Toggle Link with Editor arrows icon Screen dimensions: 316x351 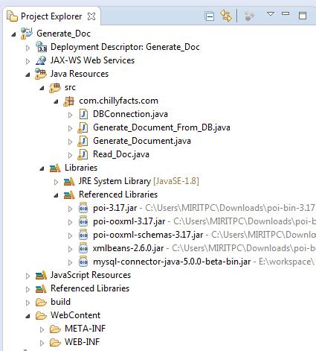[x=226, y=16]
